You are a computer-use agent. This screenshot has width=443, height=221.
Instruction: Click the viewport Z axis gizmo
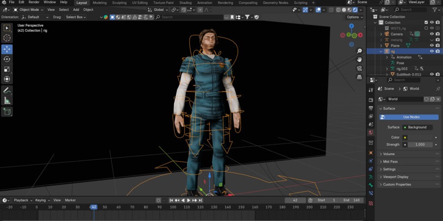(351, 26)
